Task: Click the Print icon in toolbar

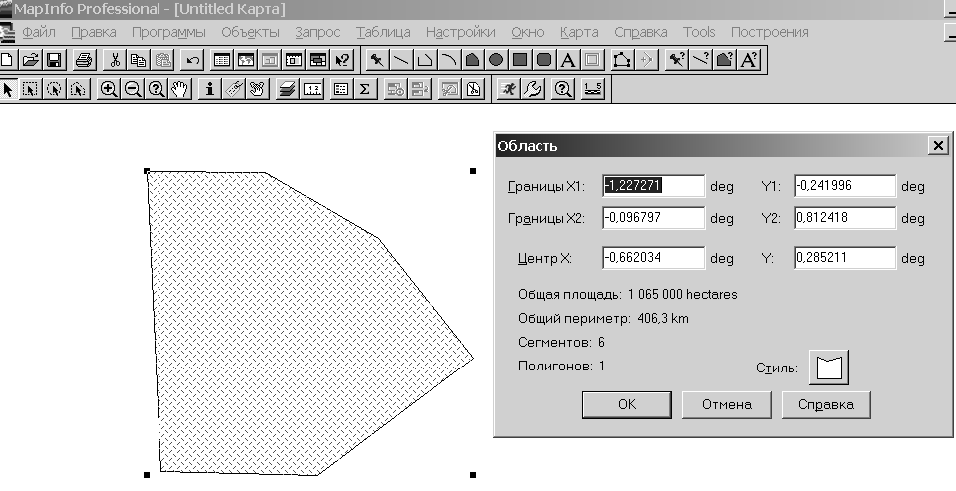Action: (x=84, y=60)
